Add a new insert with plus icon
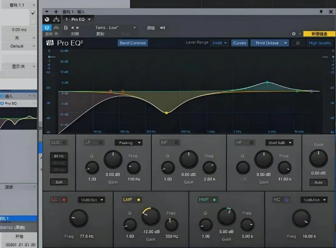This screenshot has width=336, height=248. (56, 11)
